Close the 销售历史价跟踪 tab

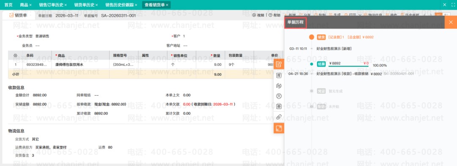[x=136, y=5]
